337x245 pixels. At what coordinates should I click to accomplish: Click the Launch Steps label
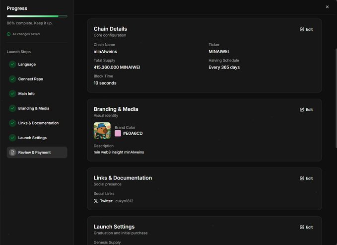point(19,52)
